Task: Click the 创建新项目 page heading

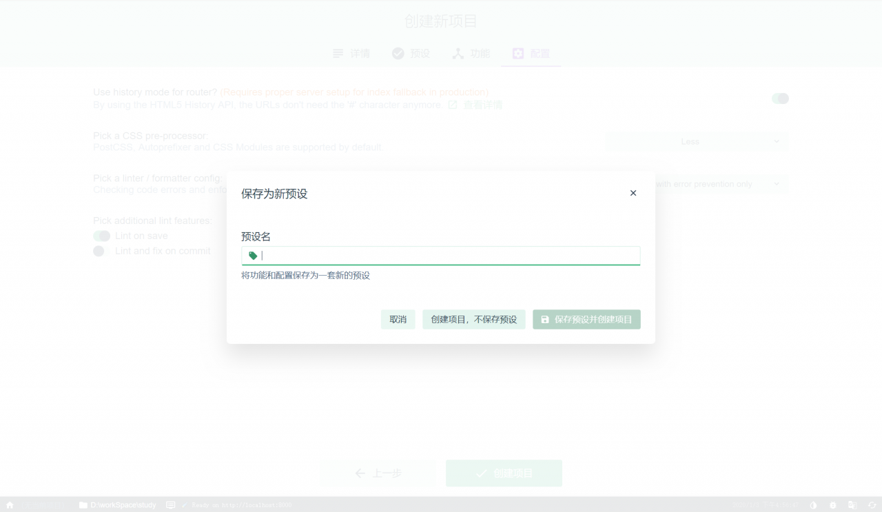Action: pyautogui.click(x=441, y=21)
